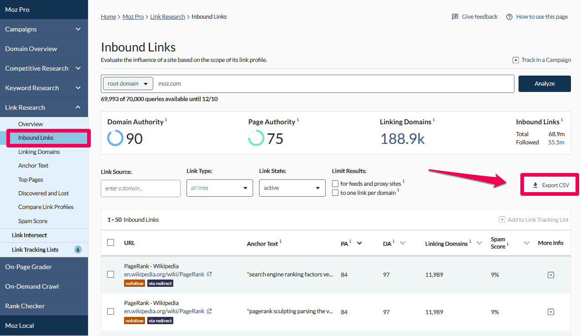The height and width of the screenshot is (336, 581).
Task: Open the Link State active dropdown
Action: click(x=292, y=188)
